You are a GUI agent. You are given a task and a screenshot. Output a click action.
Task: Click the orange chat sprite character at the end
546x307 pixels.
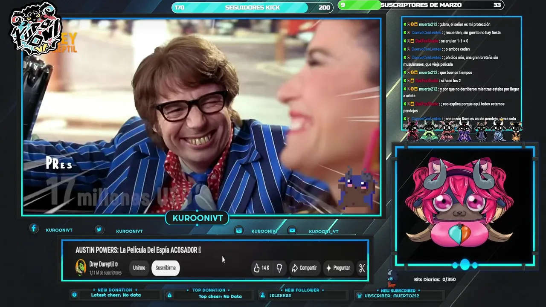click(516, 131)
